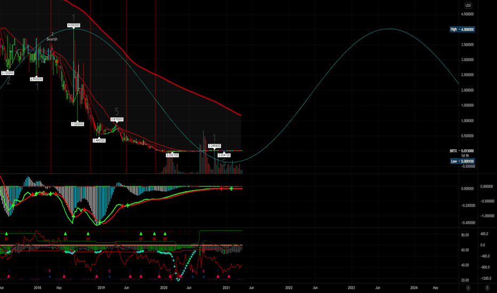497x293 pixels.
Task: Click the -0.200000 MACD scale value
Action: pyautogui.click(x=468, y=206)
